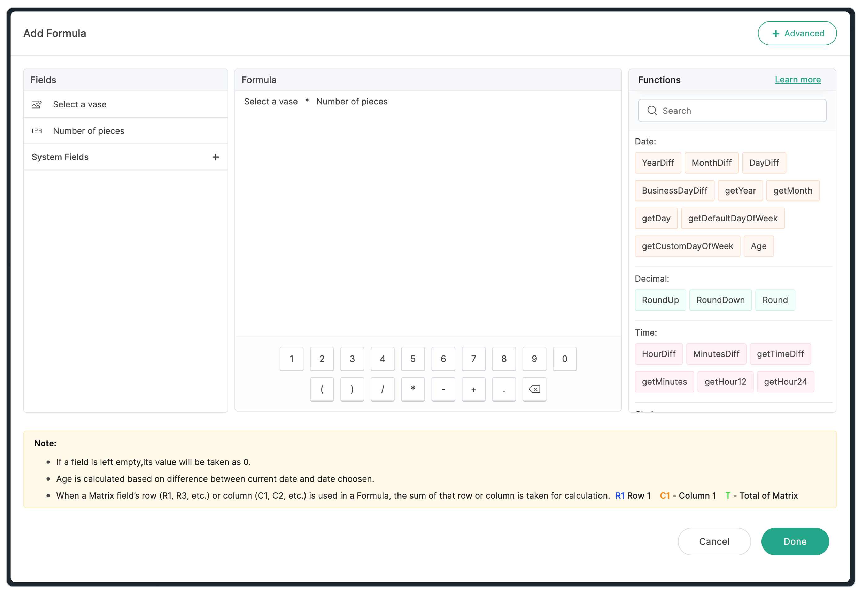Click Done to save the formula
Screen dimensions: 863x595
click(x=794, y=541)
